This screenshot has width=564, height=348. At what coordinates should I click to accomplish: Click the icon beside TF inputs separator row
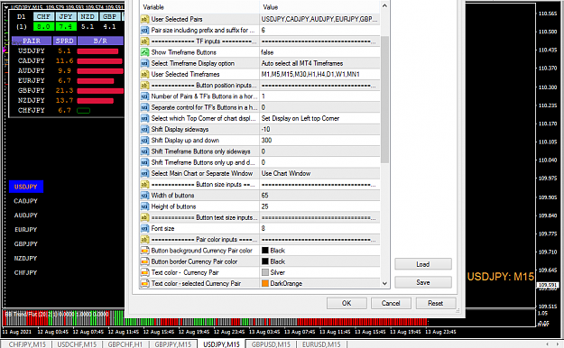(x=144, y=41)
